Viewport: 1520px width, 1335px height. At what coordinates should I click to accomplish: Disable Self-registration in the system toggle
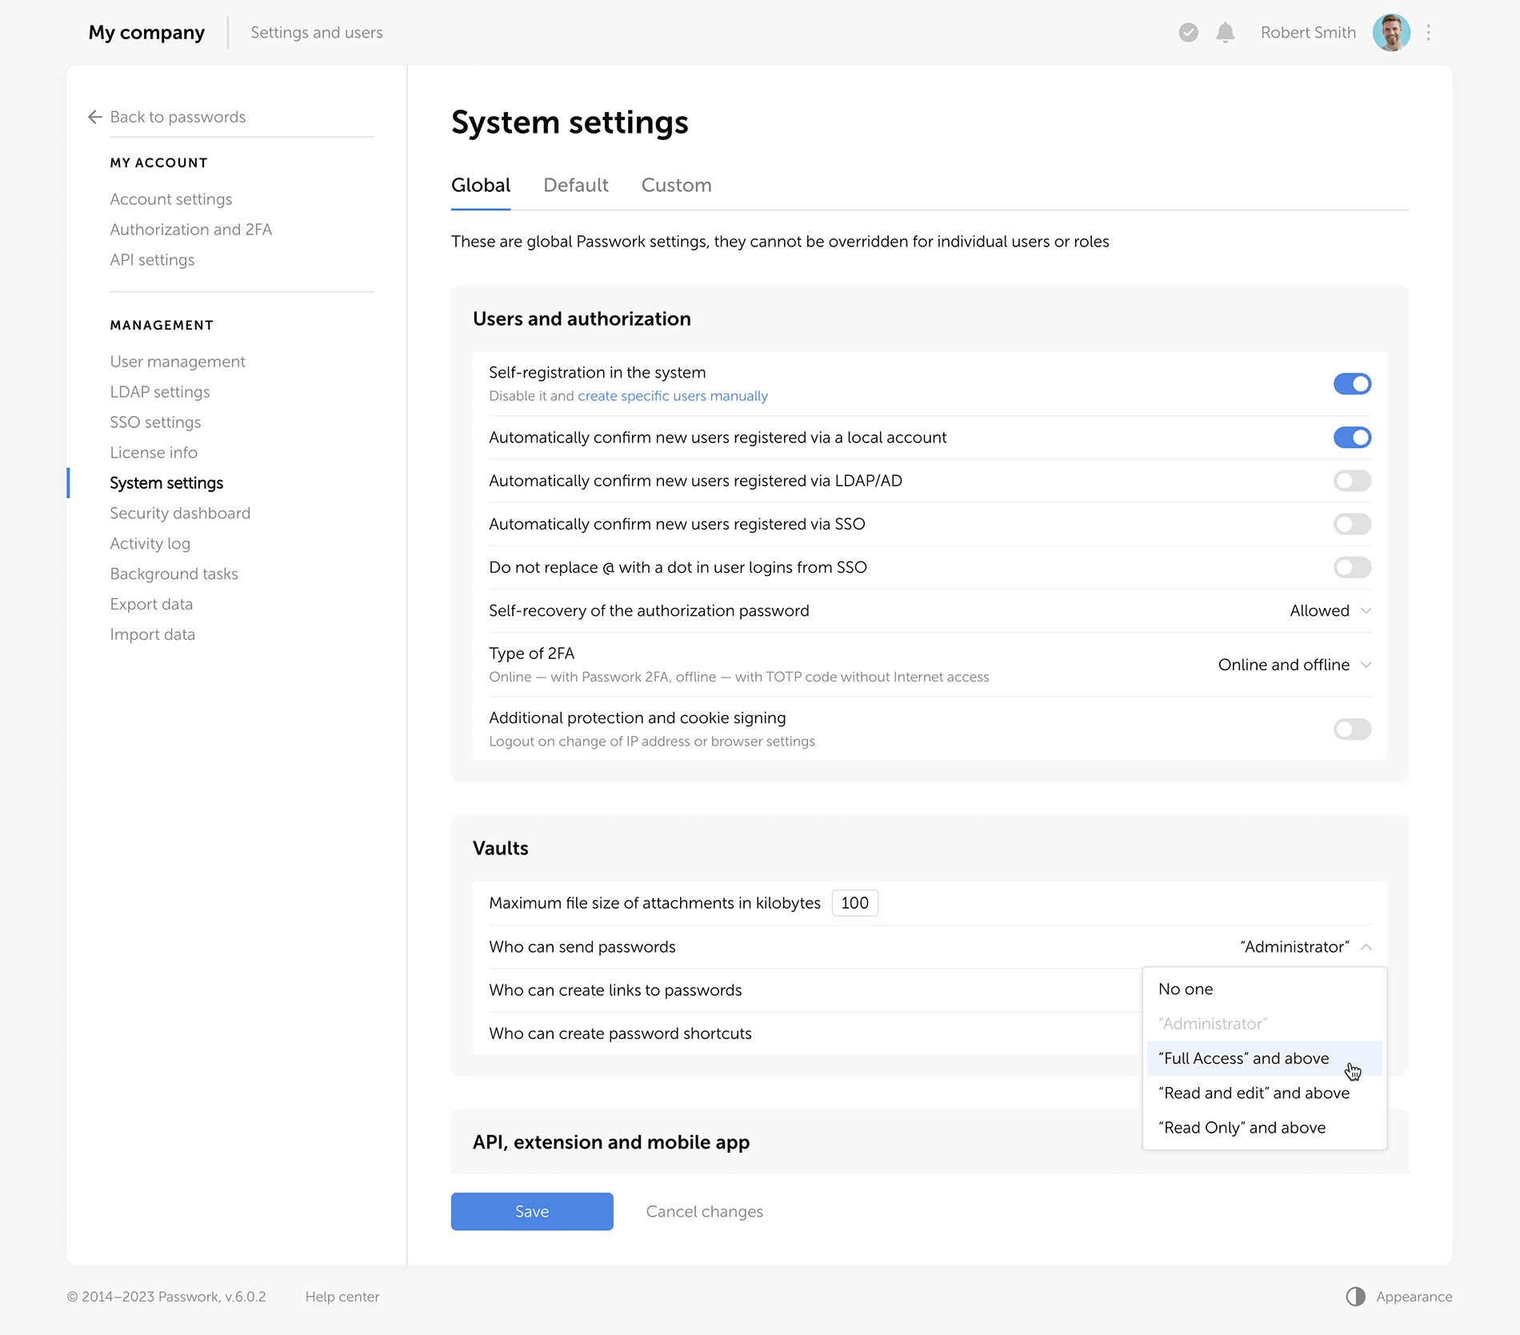coord(1352,384)
